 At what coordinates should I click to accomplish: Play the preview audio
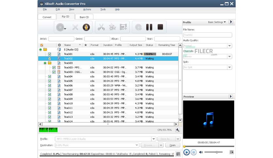186,152
